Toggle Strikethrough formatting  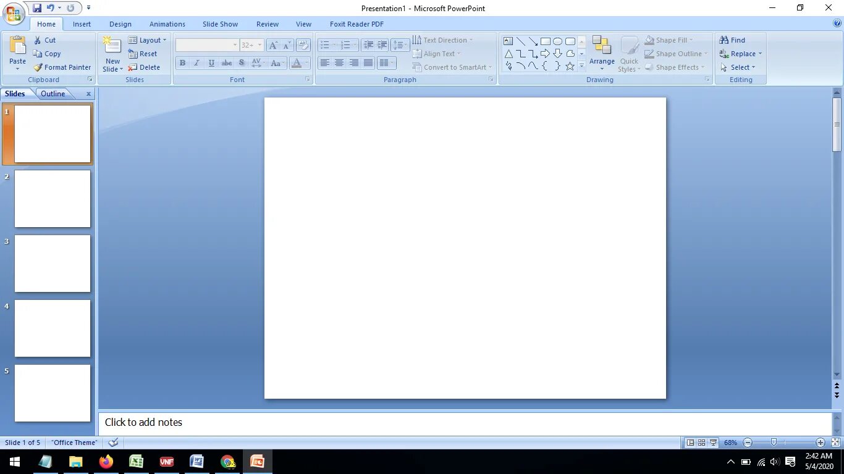227,63
